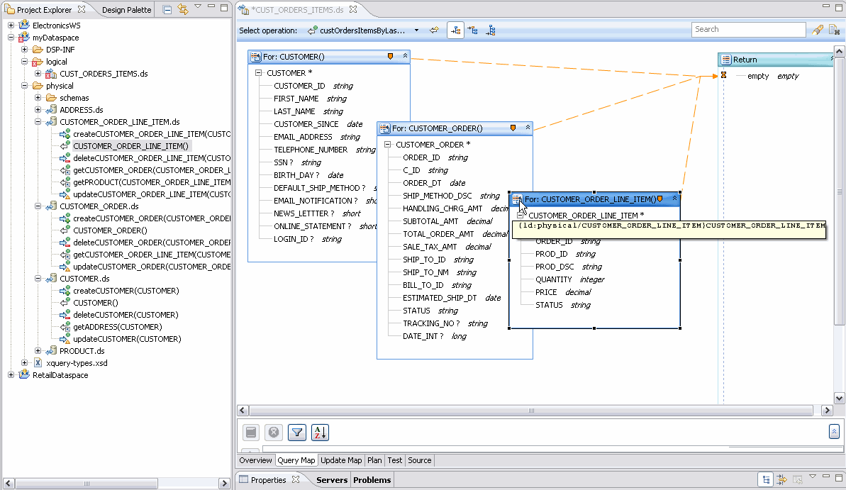Viewport: 846px width, 490px height.
Task: Select the QUANTITY element in line item node
Action: [x=554, y=279]
